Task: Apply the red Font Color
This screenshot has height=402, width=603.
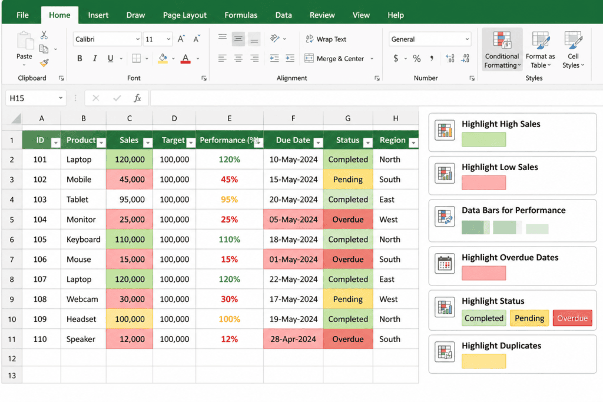Action: [185, 58]
